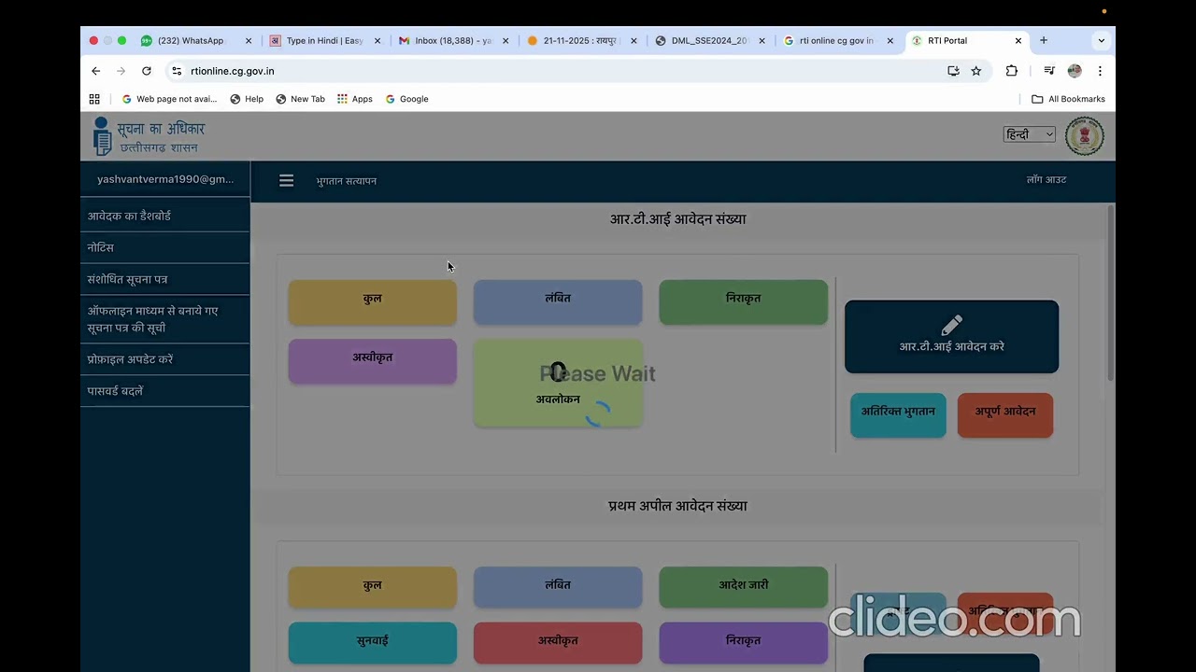The image size is (1196, 672).
Task: Click the RTI निराकृत green card
Action: pyautogui.click(x=744, y=302)
